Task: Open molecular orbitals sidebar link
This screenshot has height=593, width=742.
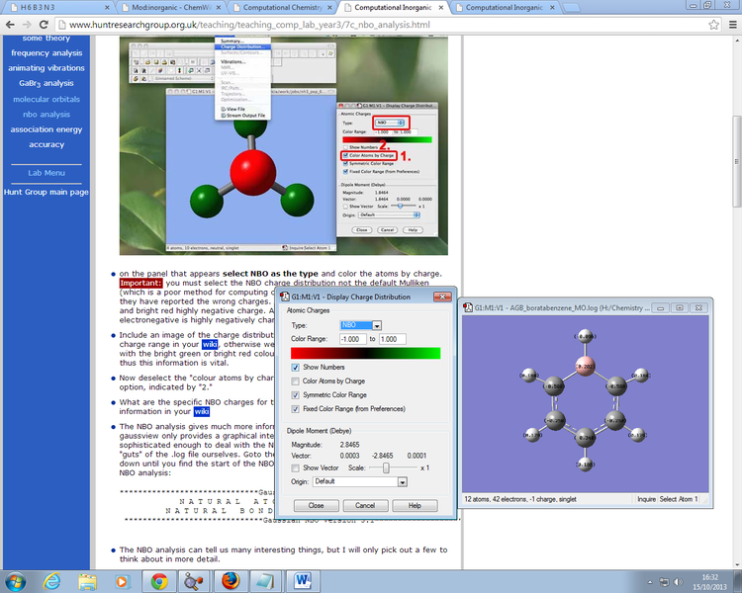Action: [x=46, y=99]
